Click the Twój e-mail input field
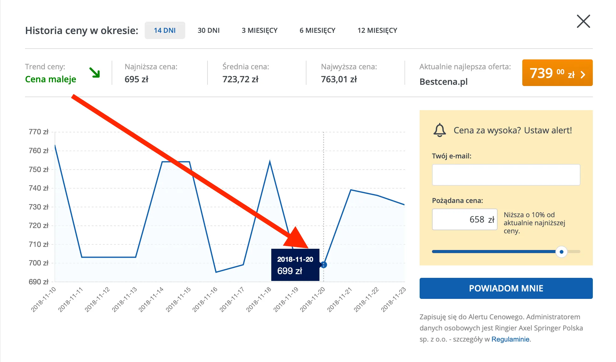616x362 pixels. pyautogui.click(x=506, y=175)
